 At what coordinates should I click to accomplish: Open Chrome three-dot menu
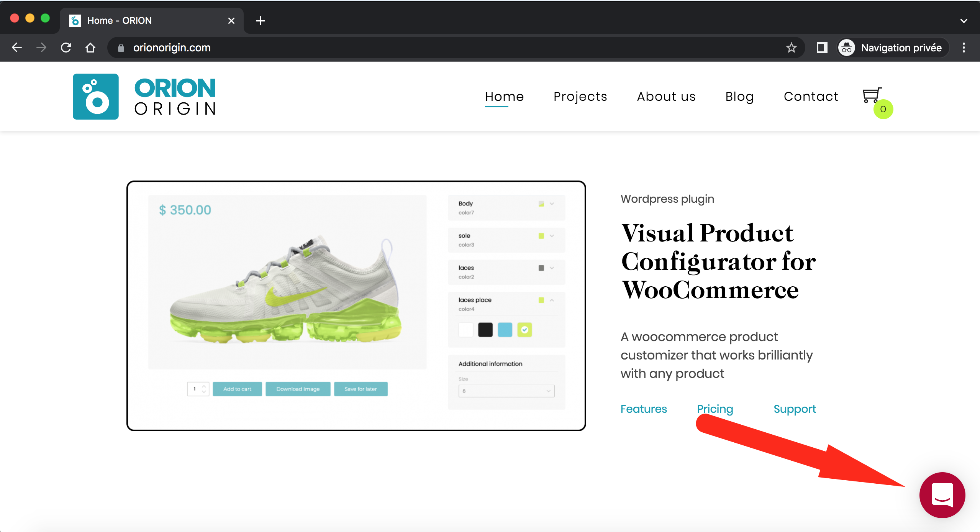[x=964, y=48]
